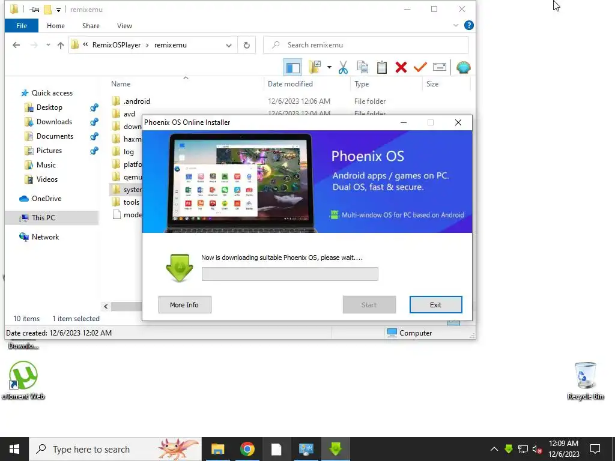The image size is (615, 461).
Task: Click the orange checkmark icon in toolbar
Action: [x=420, y=67]
